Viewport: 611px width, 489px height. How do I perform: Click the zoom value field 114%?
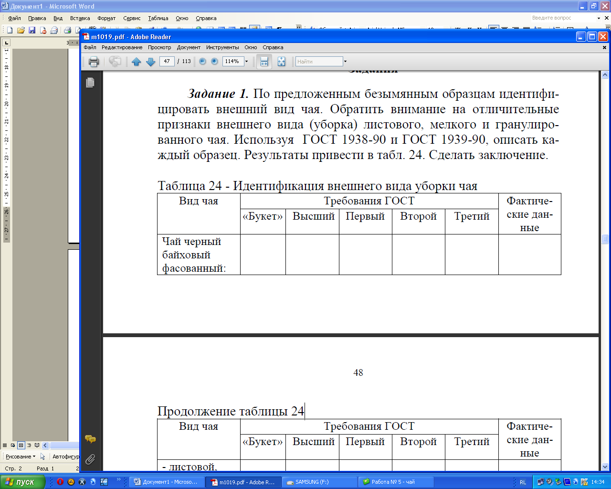pyautogui.click(x=232, y=61)
